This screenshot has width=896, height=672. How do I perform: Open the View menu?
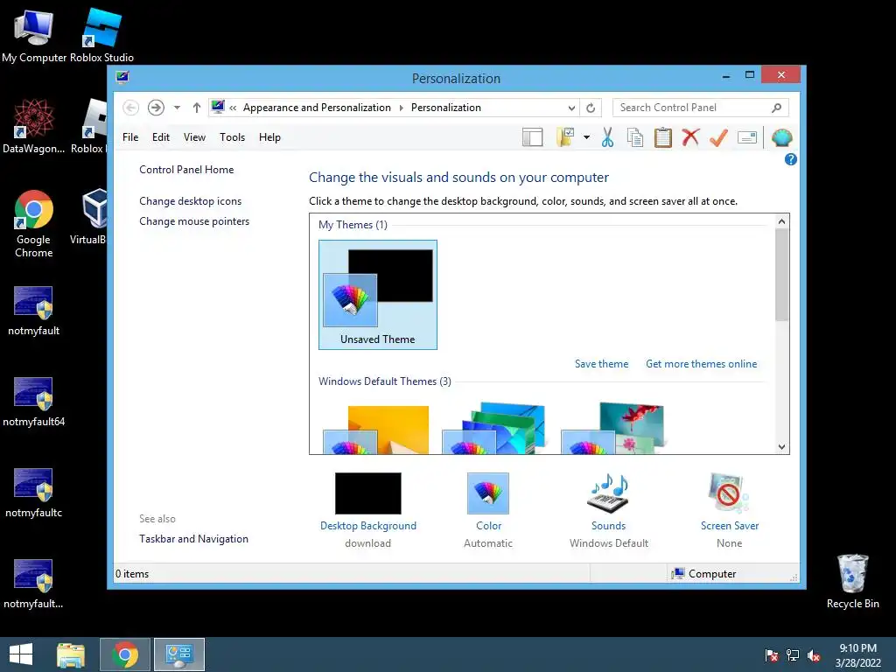click(194, 137)
